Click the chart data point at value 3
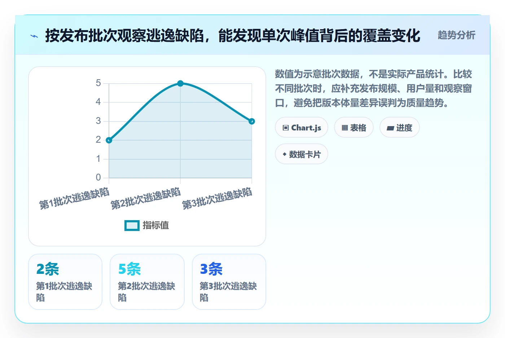This screenshot has width=505, height=338. [252, 121]
